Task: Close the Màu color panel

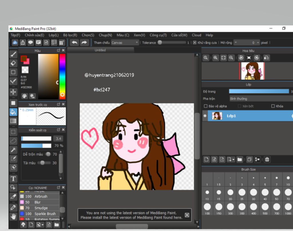Action: 63,50
